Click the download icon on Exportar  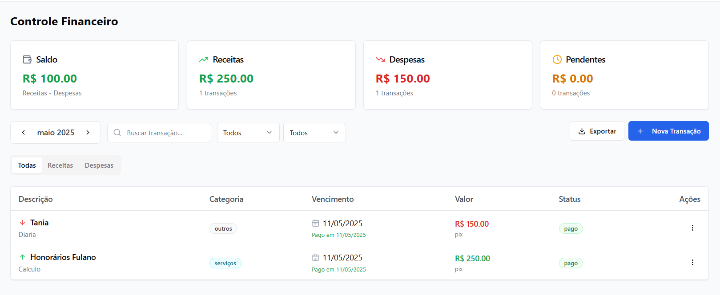582,131
